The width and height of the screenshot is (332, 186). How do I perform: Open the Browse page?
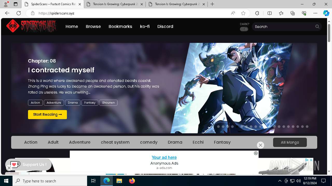click(93, 26)
